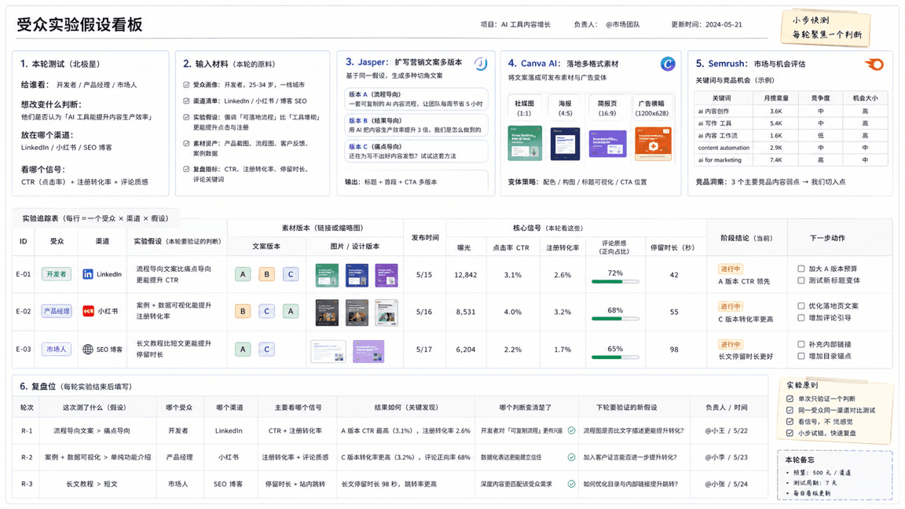The width and height of the screenshot is (905, 509).
Task: Select the 社媒图 (1:1) Canva thumbnail
Action: point(525,142)
